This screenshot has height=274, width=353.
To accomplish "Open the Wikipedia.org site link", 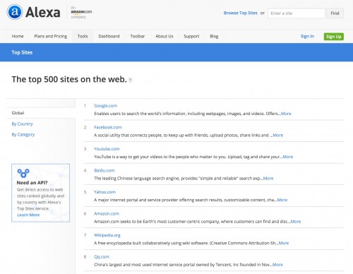I will 107,235.
